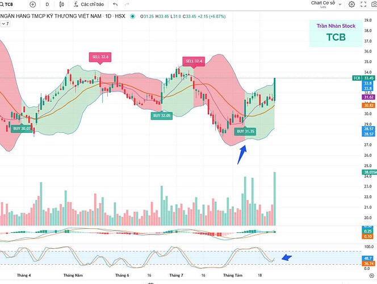
Task: Select the SELL 32.6 signal label
Action: click(x=100, y=57)
